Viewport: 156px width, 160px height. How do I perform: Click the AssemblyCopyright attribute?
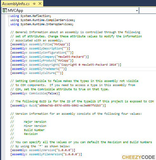(x=44, y=65)
